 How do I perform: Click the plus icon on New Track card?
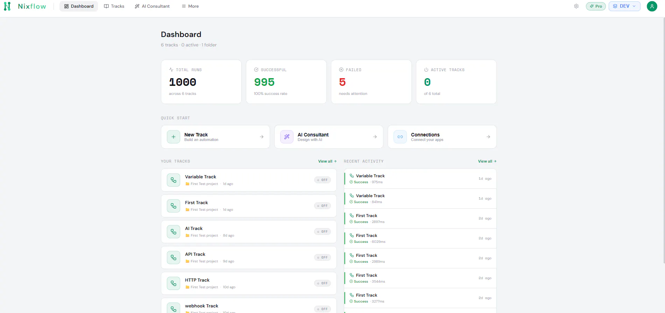[174, 137]
